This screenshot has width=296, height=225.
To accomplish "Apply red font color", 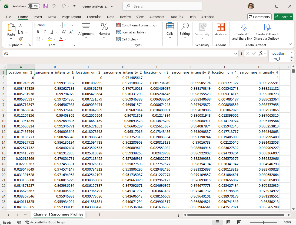I will [x=61, y=39].
